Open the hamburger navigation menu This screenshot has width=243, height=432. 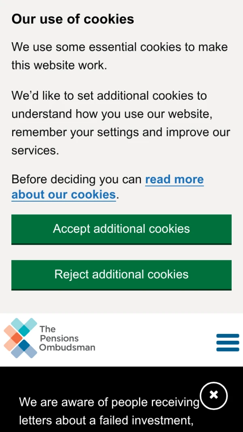click(x=228, y=342)
